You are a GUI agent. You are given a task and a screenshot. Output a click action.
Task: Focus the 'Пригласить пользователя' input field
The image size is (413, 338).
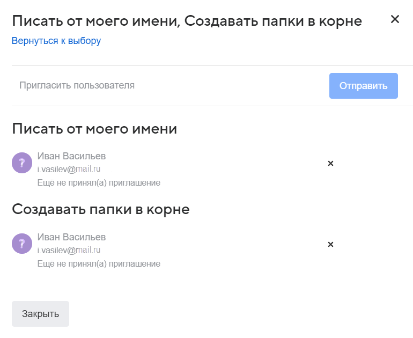pyautogui.click(x=161, y=85)
